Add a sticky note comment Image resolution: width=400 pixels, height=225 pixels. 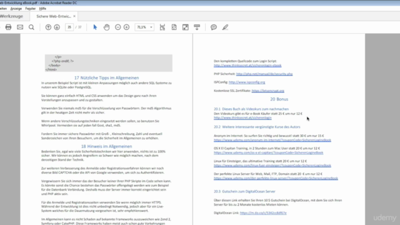pos(214,27)
